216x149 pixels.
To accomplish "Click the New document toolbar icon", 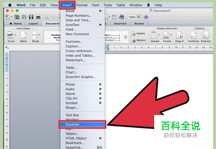I will [7, 17].
